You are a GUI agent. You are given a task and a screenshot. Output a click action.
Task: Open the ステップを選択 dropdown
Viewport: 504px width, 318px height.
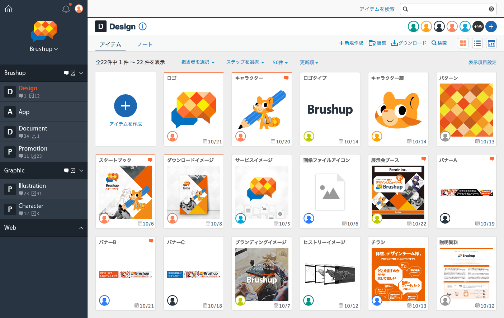click(245, 62)
